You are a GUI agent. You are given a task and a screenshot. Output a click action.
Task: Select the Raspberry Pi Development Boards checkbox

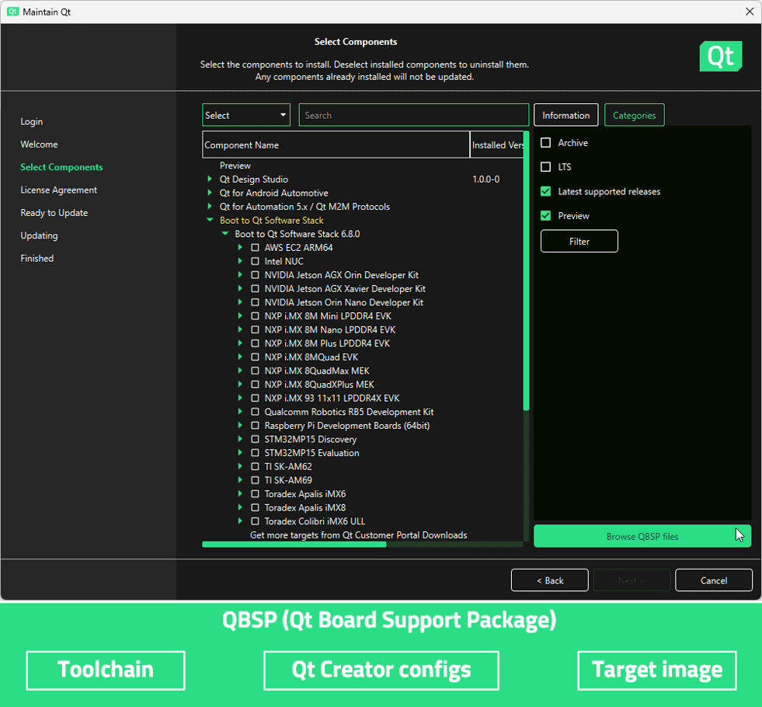[x=256, y=426]
